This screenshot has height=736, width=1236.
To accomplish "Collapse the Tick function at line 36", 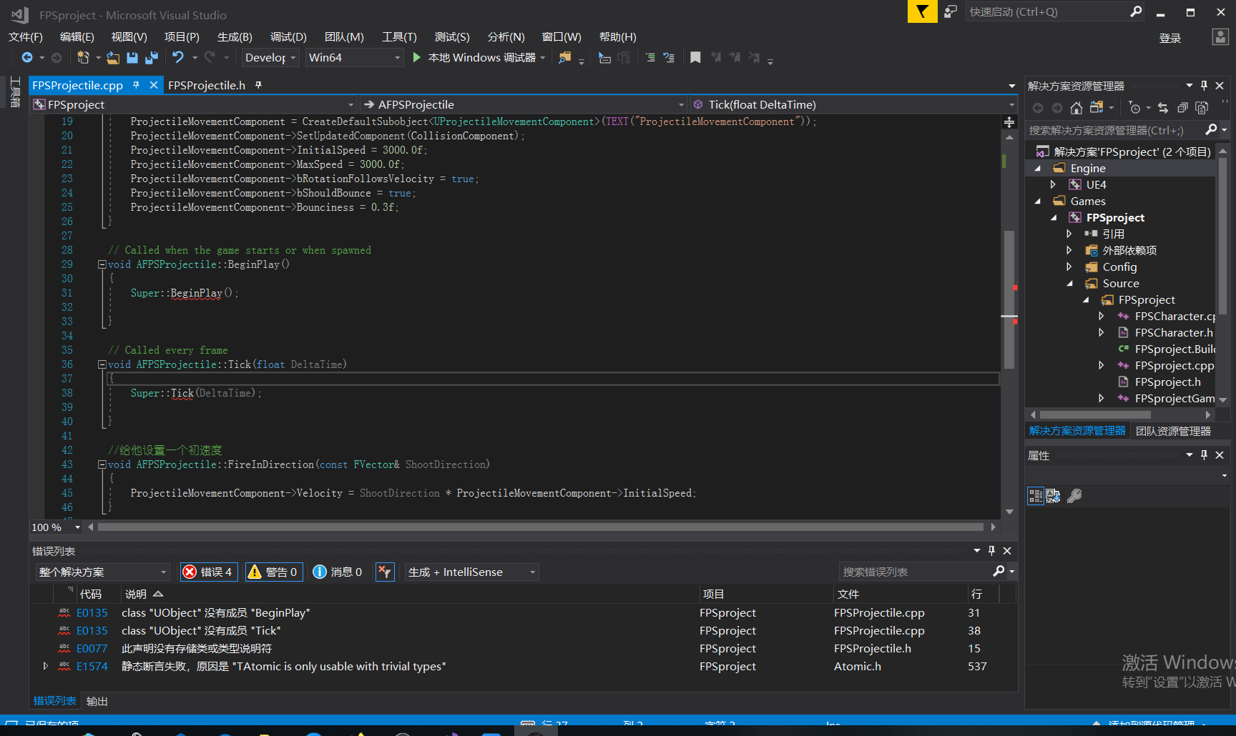I will pyautogui.click(x=102, y=364).
